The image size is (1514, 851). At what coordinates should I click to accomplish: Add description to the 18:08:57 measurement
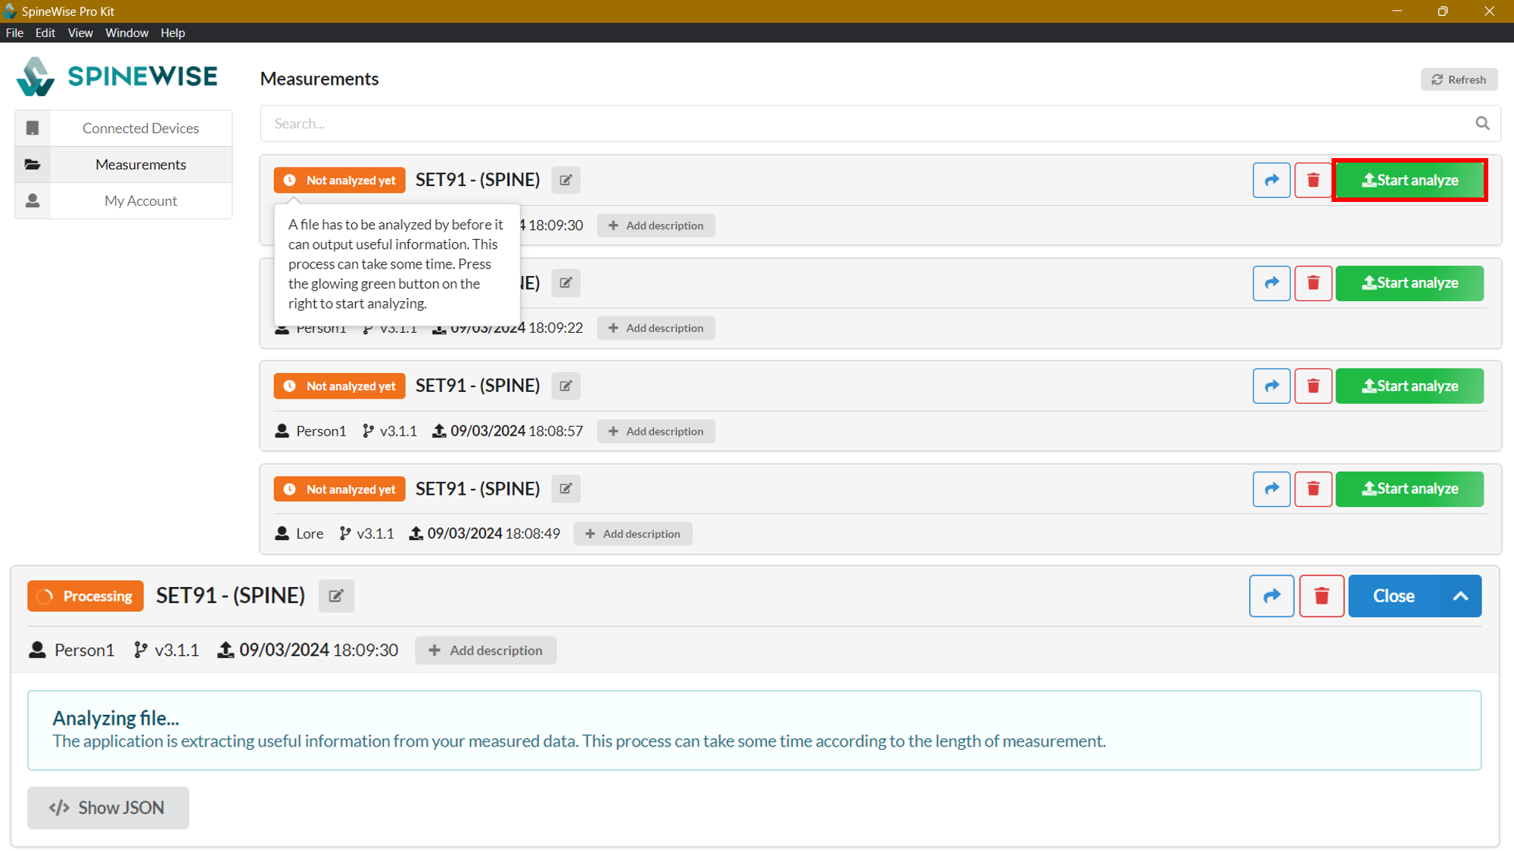pyautogui.click(x=656, y=431)
